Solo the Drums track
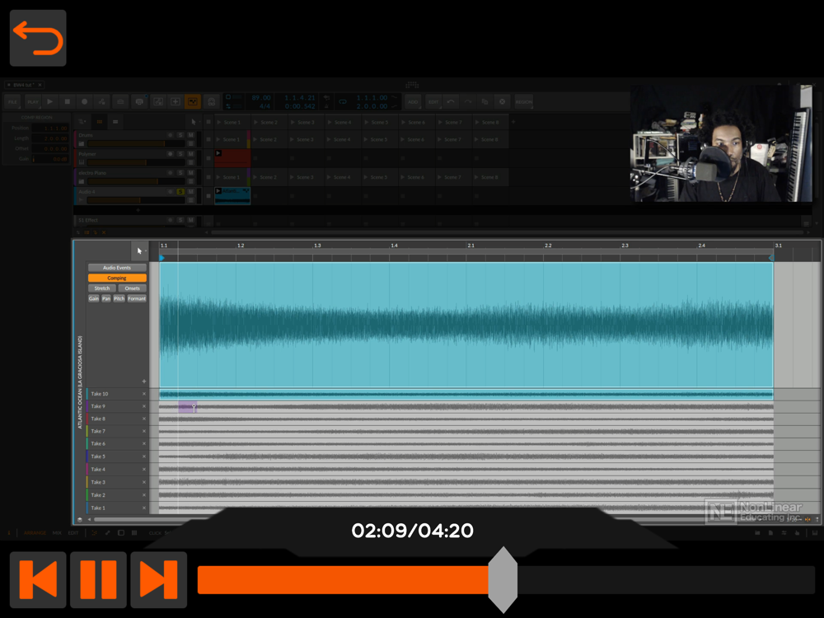 tap(180, 135)
